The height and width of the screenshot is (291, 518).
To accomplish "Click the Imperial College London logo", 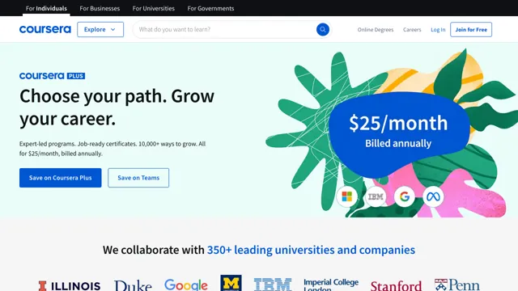I will 331,285.
